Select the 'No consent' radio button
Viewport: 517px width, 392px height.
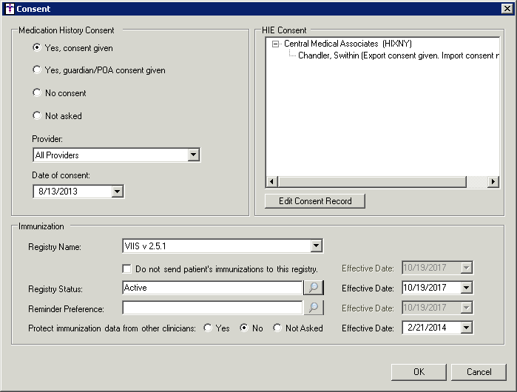(x=38, y=93)
